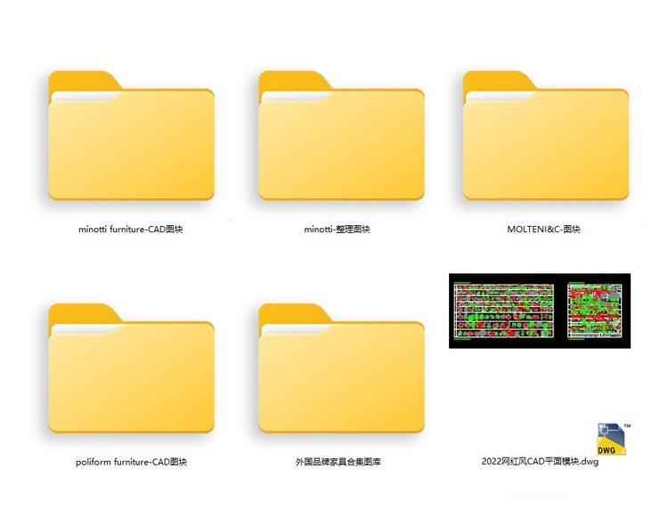Image resolution: width=668 pixels, height=525 pixels.
Task: Select the left drawing panel in the DWG preview
Action: [x=503, y=311]
